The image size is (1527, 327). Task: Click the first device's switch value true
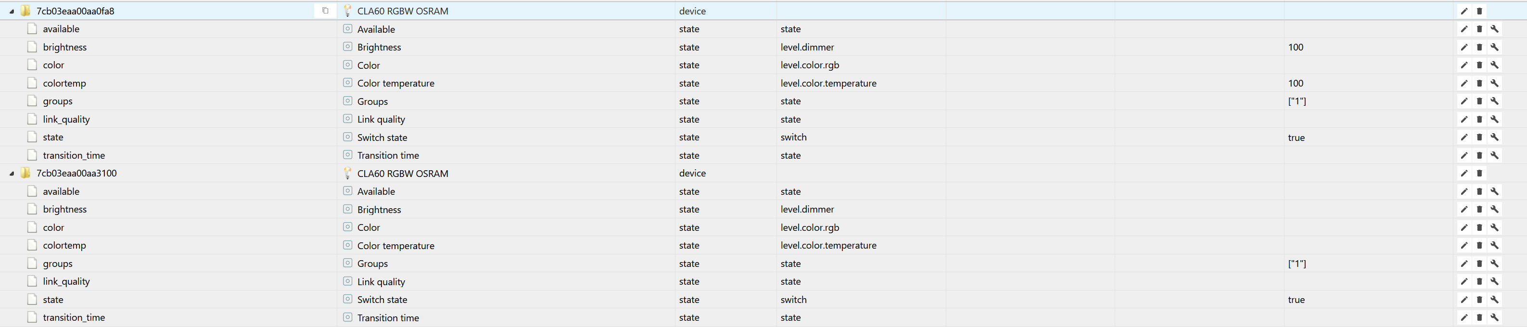point(1297,138)
